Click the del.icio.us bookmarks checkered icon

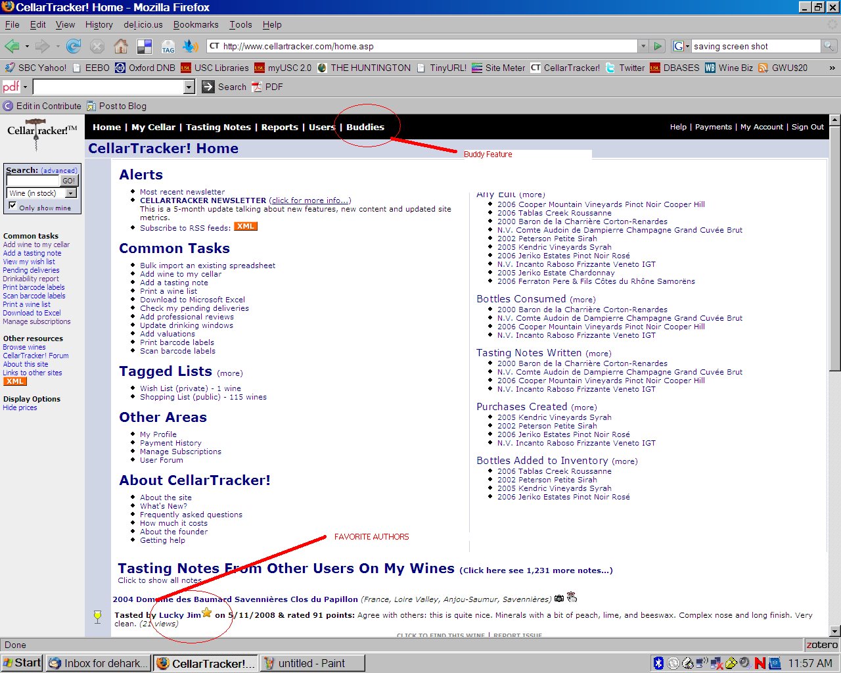click(x=145, y=47)
